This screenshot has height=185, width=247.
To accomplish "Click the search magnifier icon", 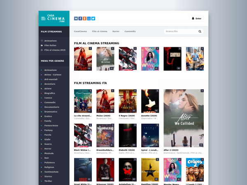I will coord(200,31).
